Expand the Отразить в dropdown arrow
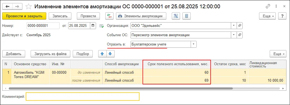The width and height of the screenshot is (290, 105). [194, 44]
